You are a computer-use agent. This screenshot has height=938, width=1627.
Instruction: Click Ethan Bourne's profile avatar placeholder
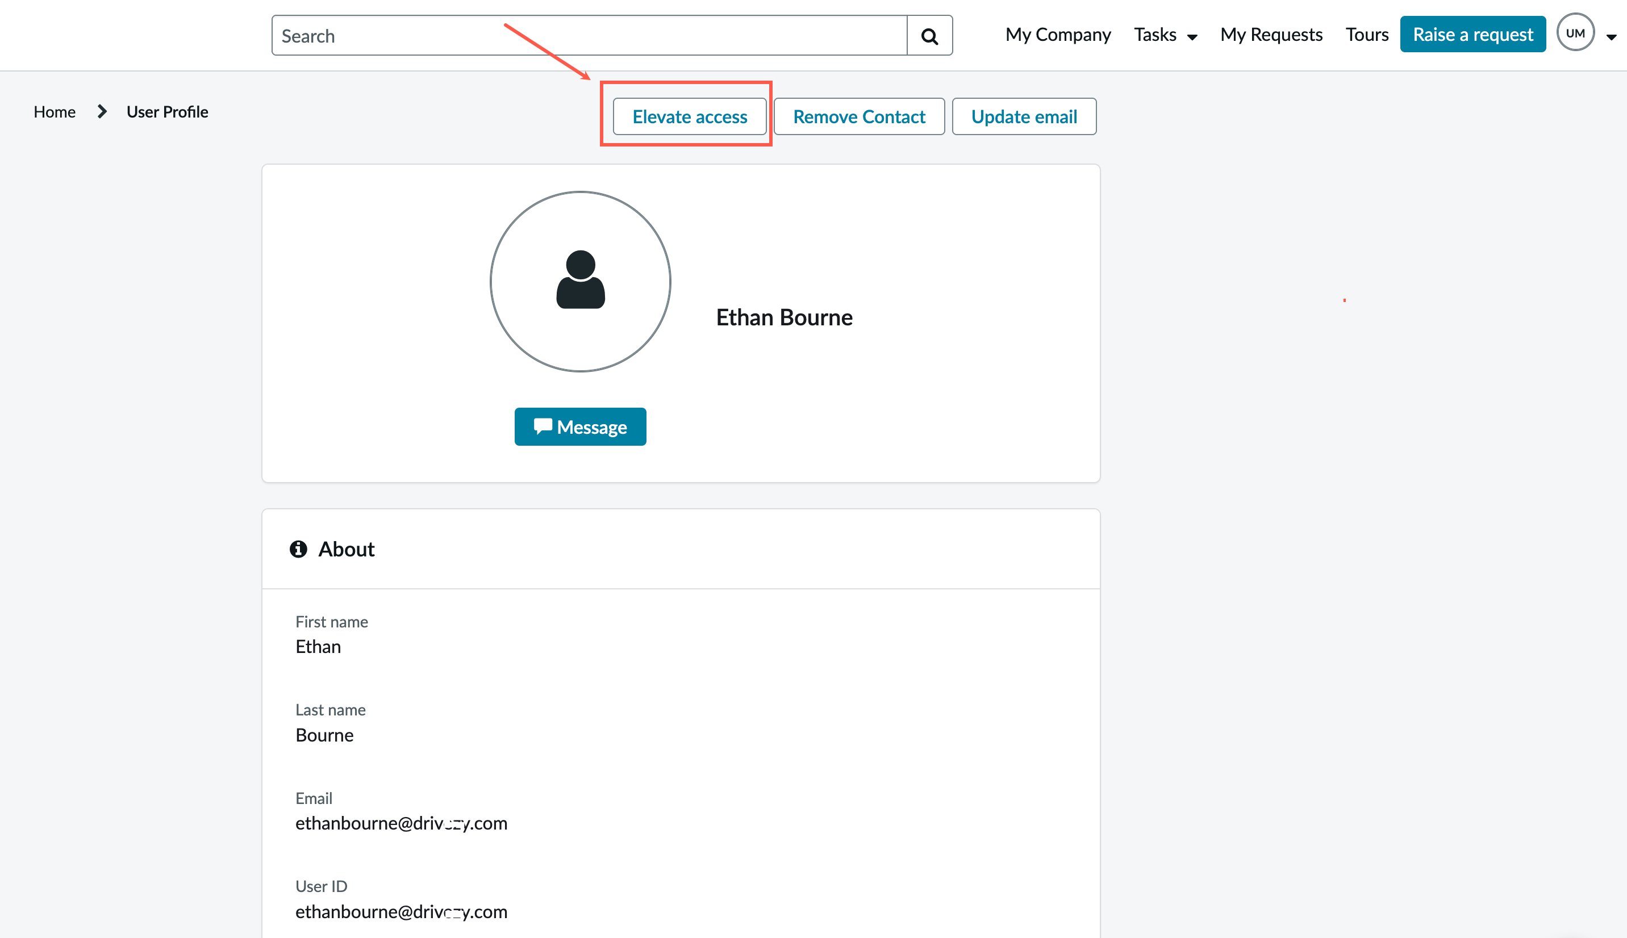[x=580, y=281]
